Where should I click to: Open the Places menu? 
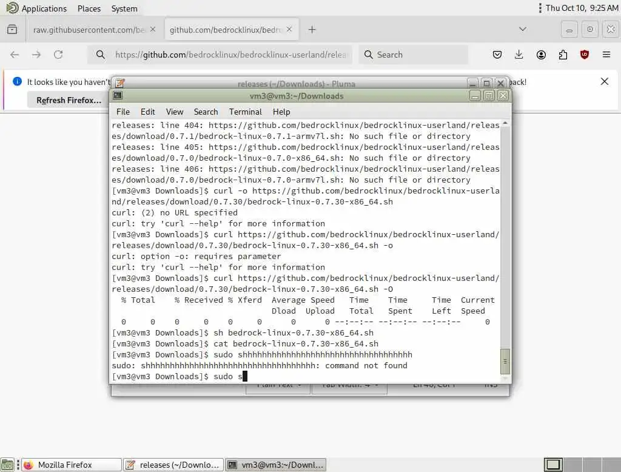tap(89, 8)
